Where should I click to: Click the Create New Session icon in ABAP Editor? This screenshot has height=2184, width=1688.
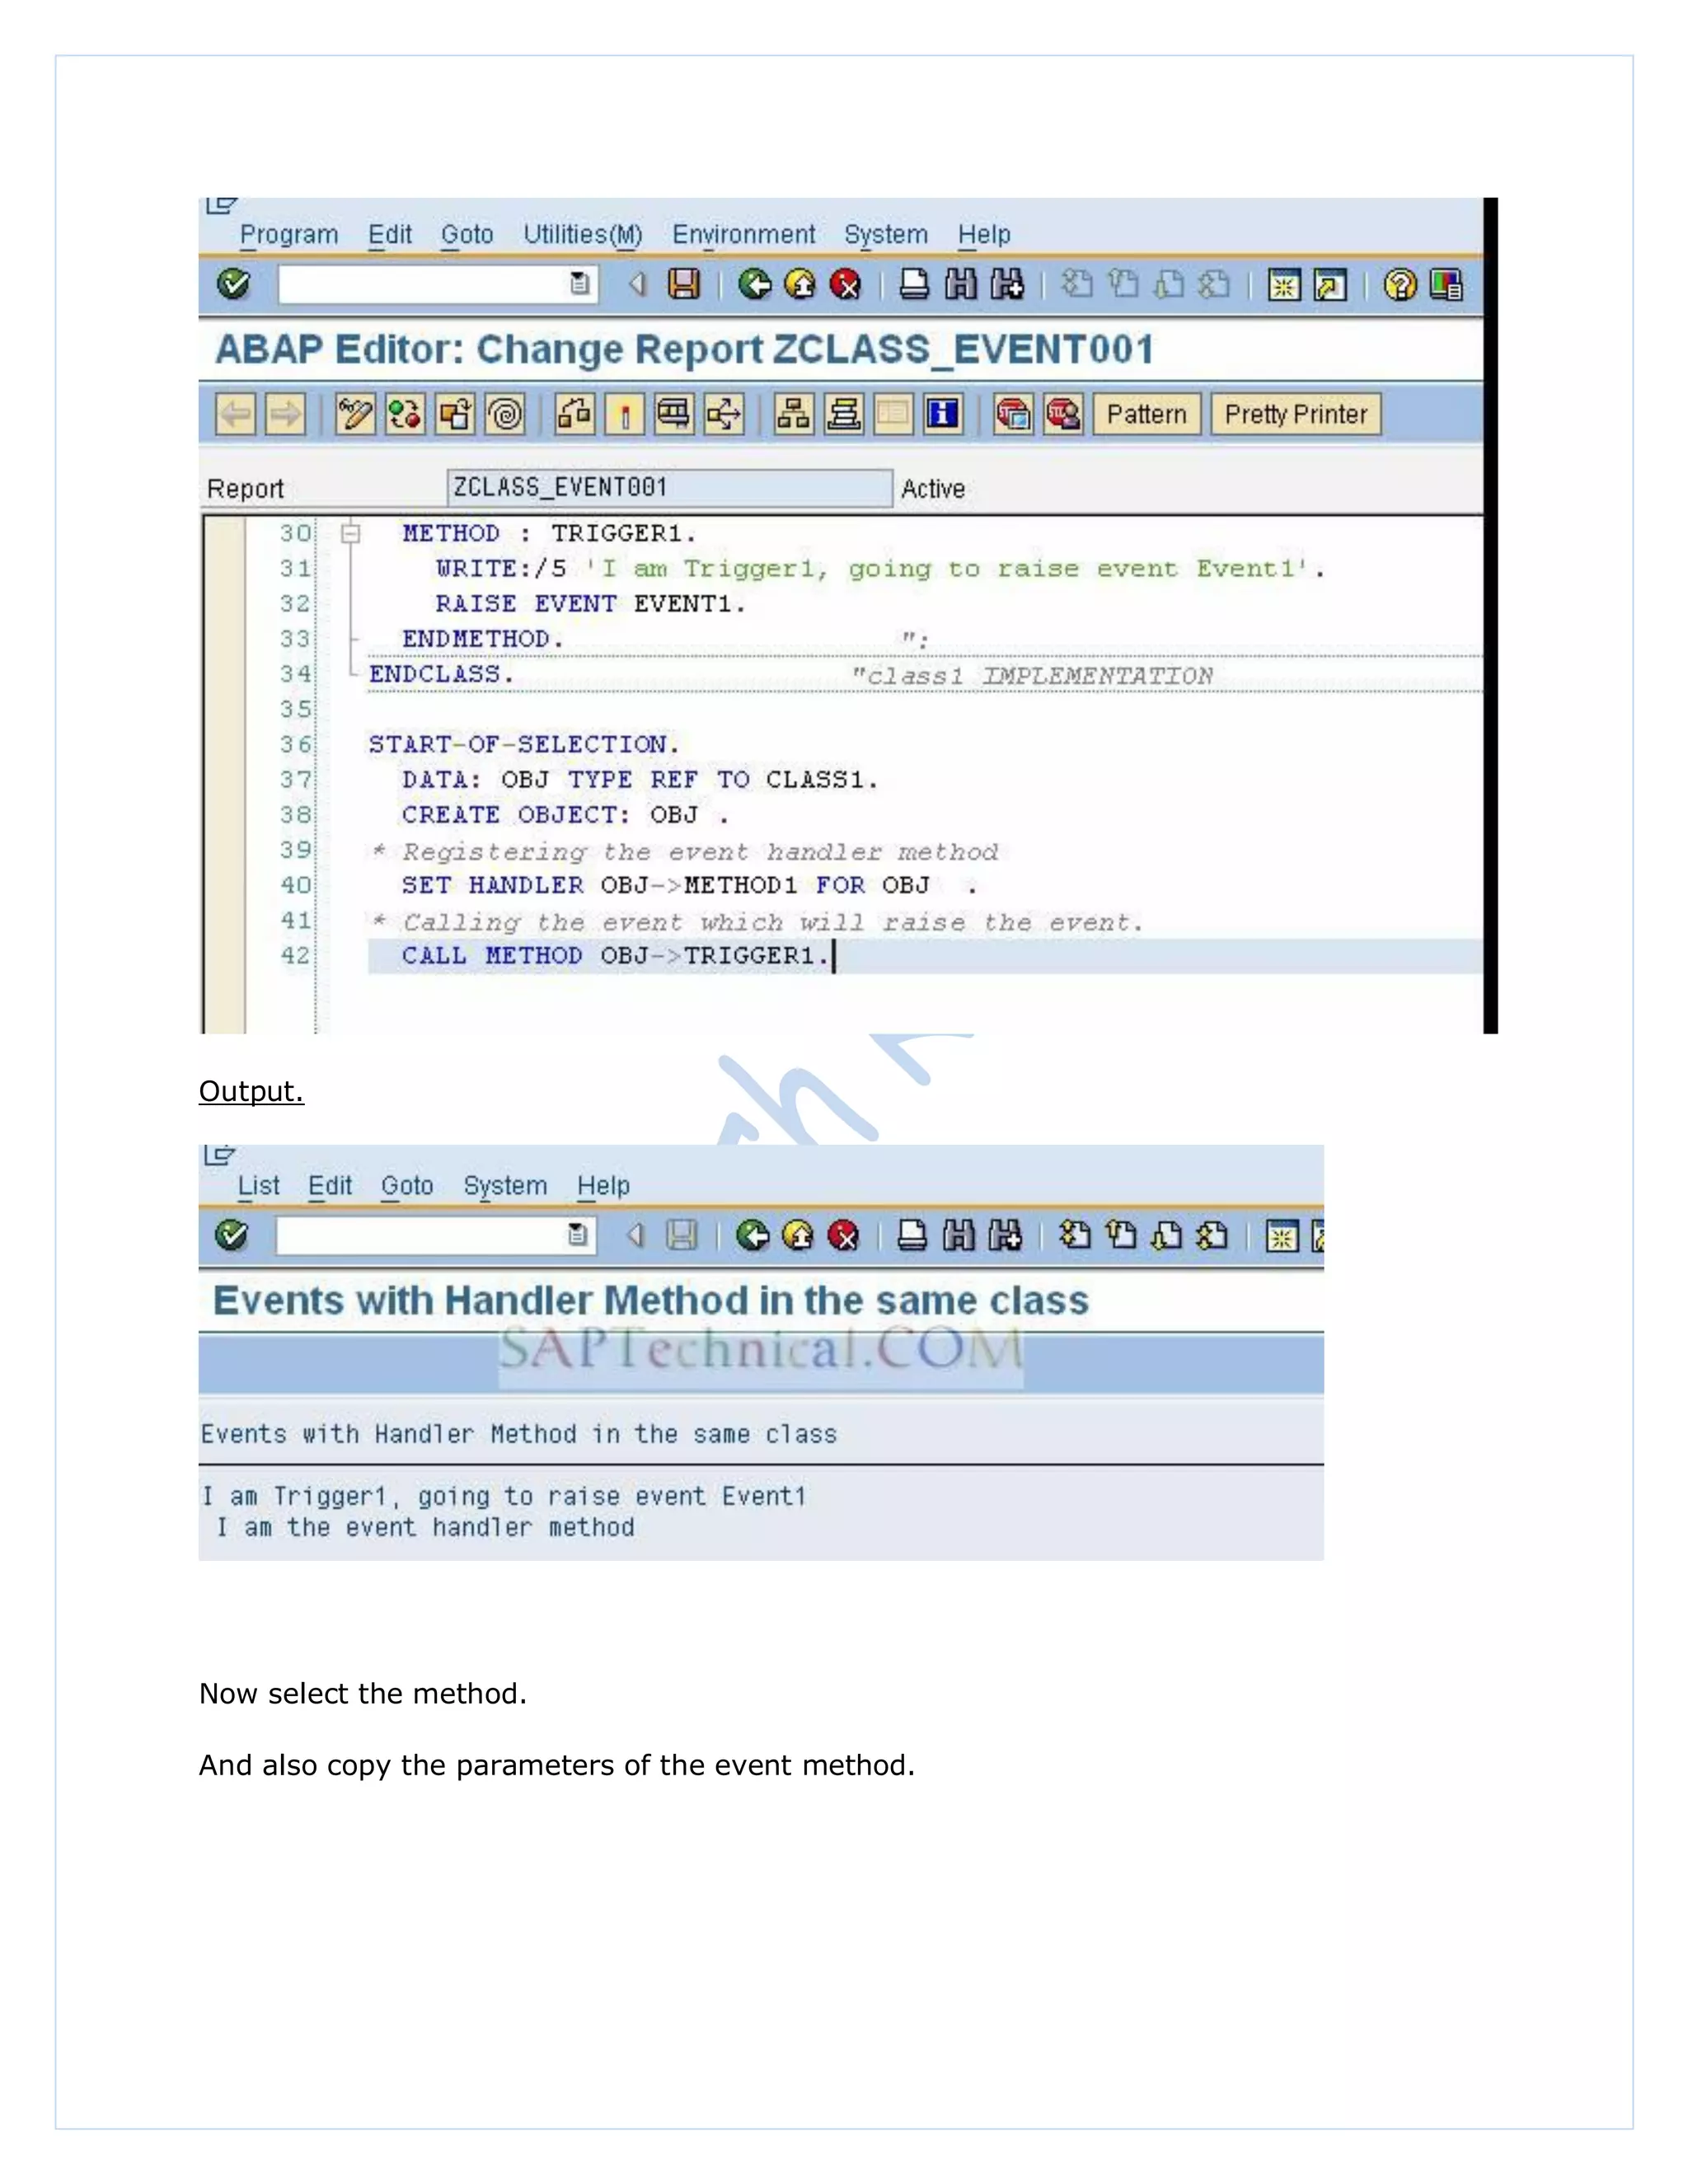click(1284, 285)
